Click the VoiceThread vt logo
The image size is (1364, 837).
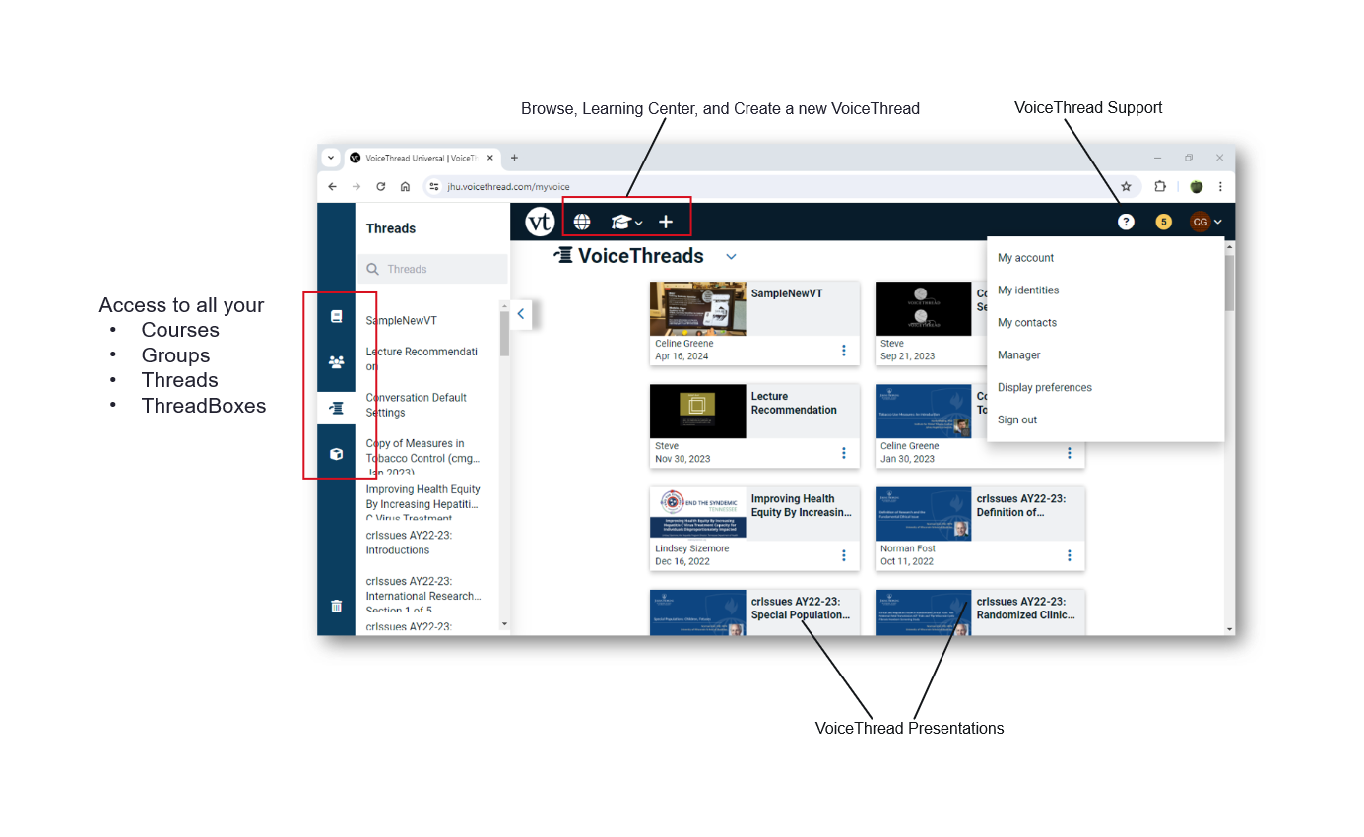[x=540, y=222]
